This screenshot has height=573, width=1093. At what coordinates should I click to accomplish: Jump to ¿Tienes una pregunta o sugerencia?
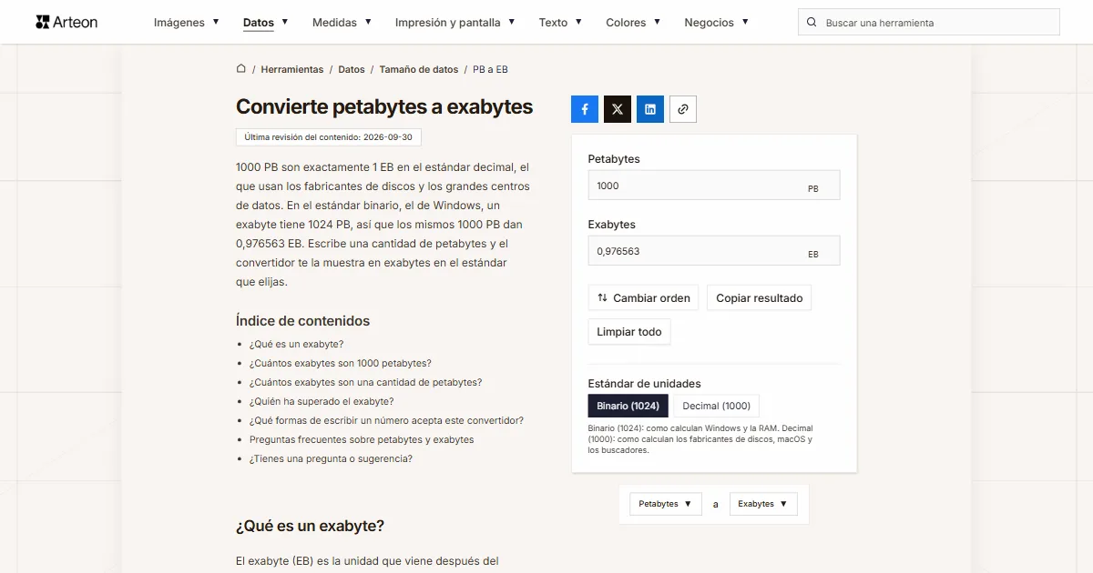tap(332, 458)
